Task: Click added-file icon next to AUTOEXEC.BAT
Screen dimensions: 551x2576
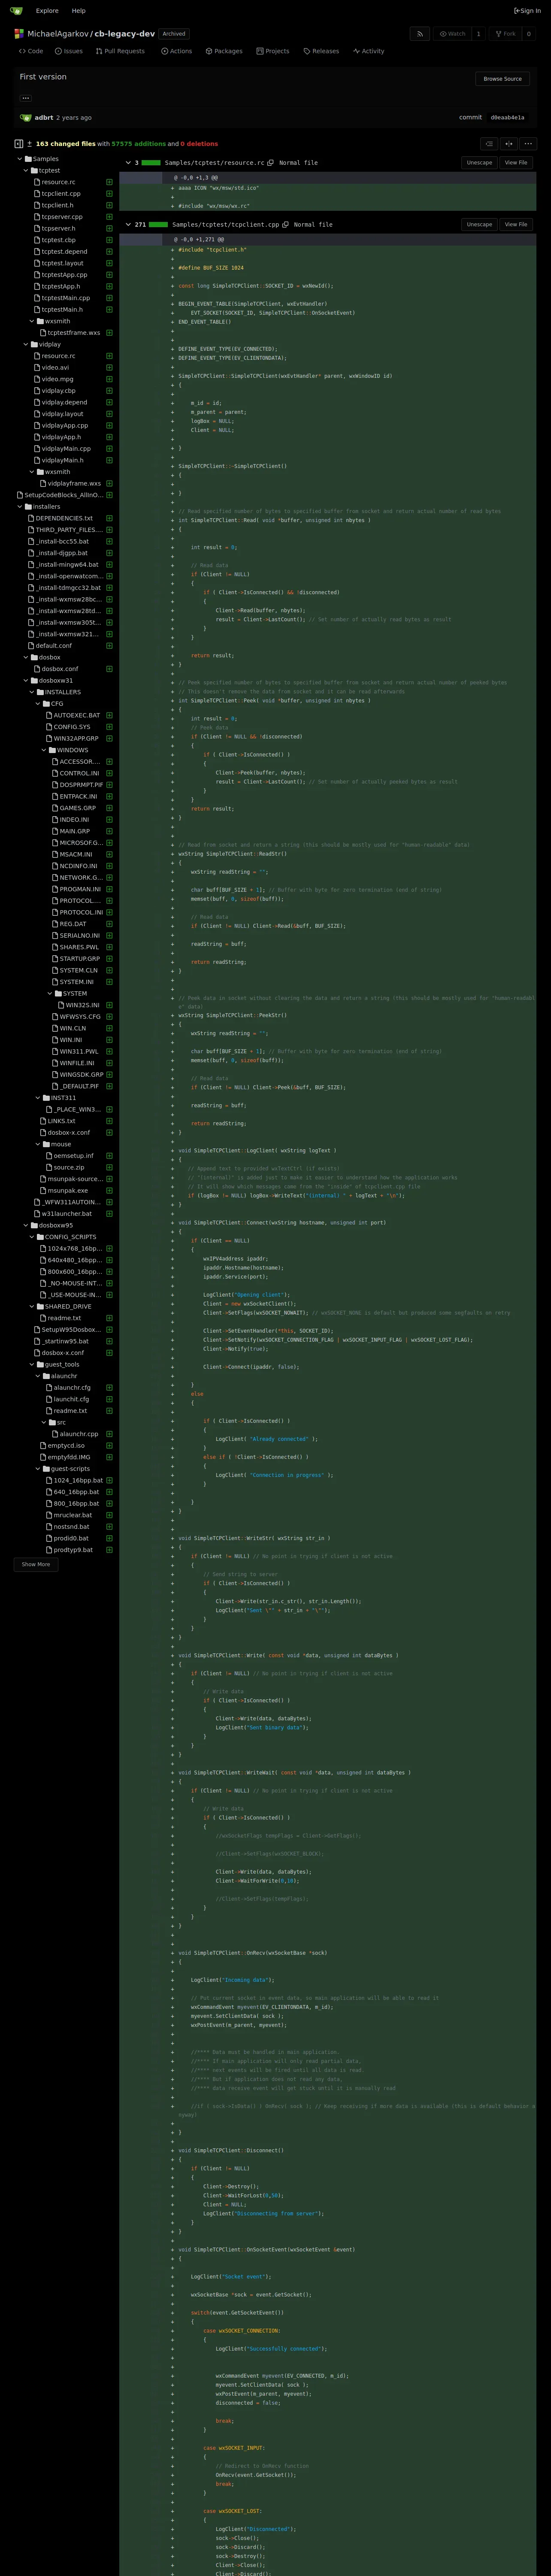Action: (109, 715)
